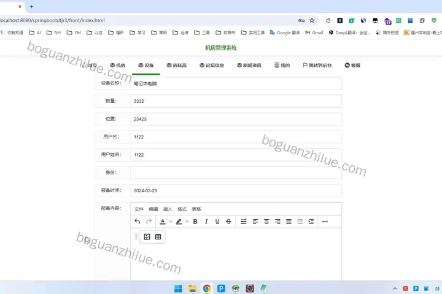Bookmark this page with the star icon

312,21
